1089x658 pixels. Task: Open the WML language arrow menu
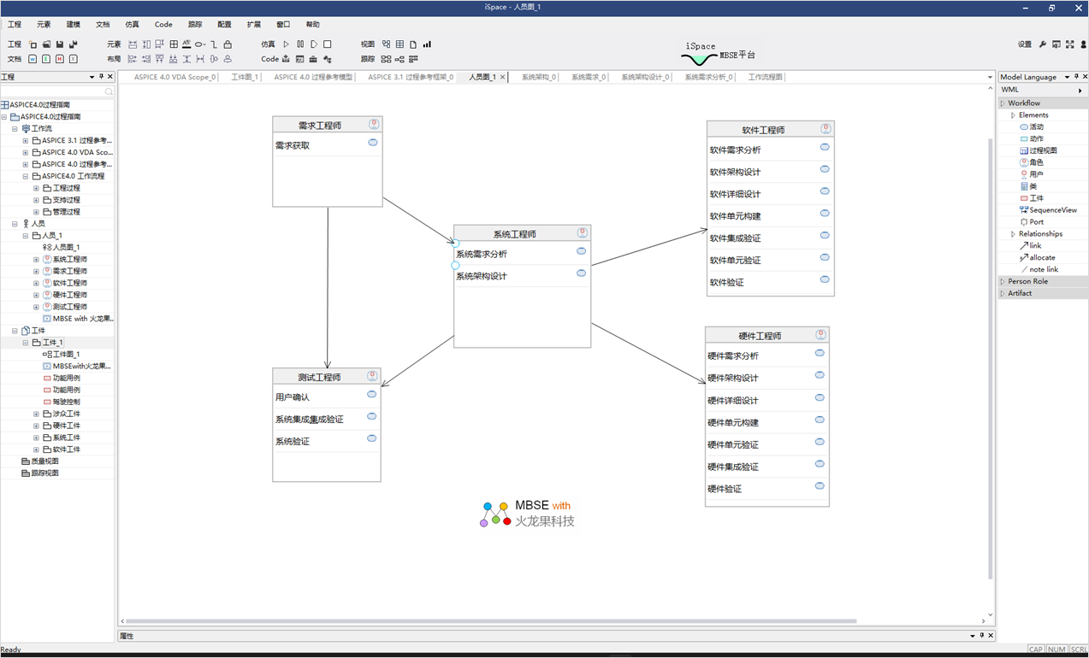[1080, 90]
